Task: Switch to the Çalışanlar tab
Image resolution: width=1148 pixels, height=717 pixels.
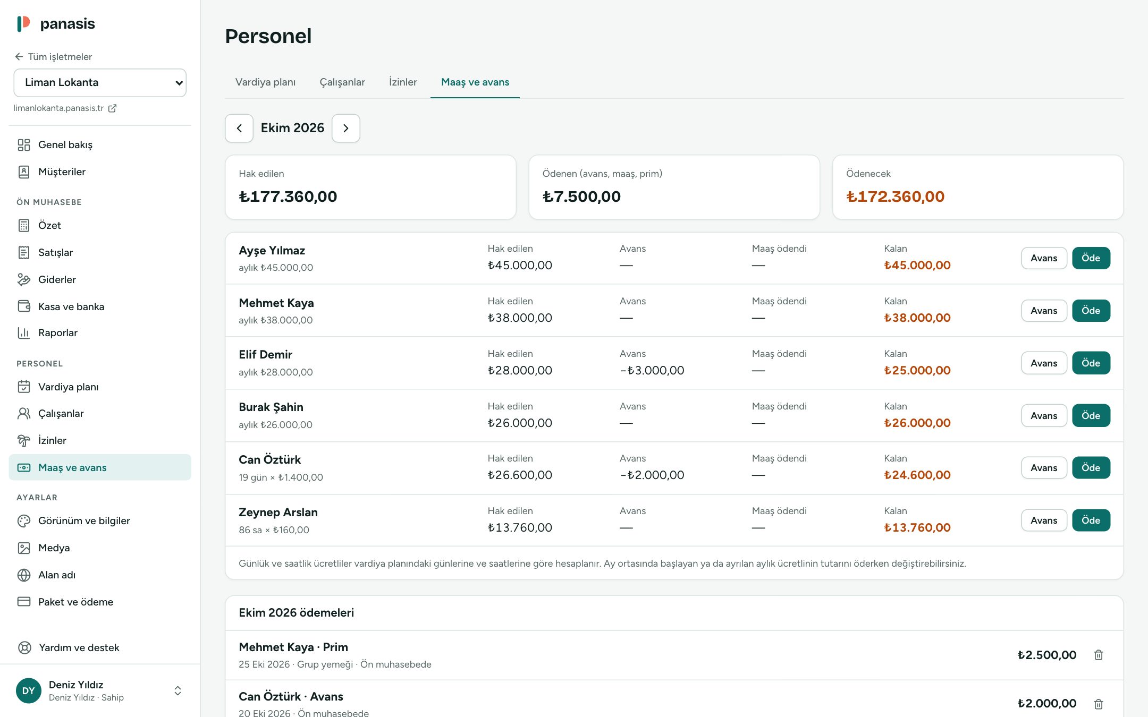Action: click(x=342, y=82)
